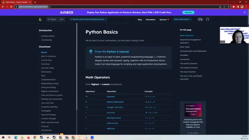Jump to Data Types in On this page
The height and width of the screenshot is (140, 249).
point(185,47)
